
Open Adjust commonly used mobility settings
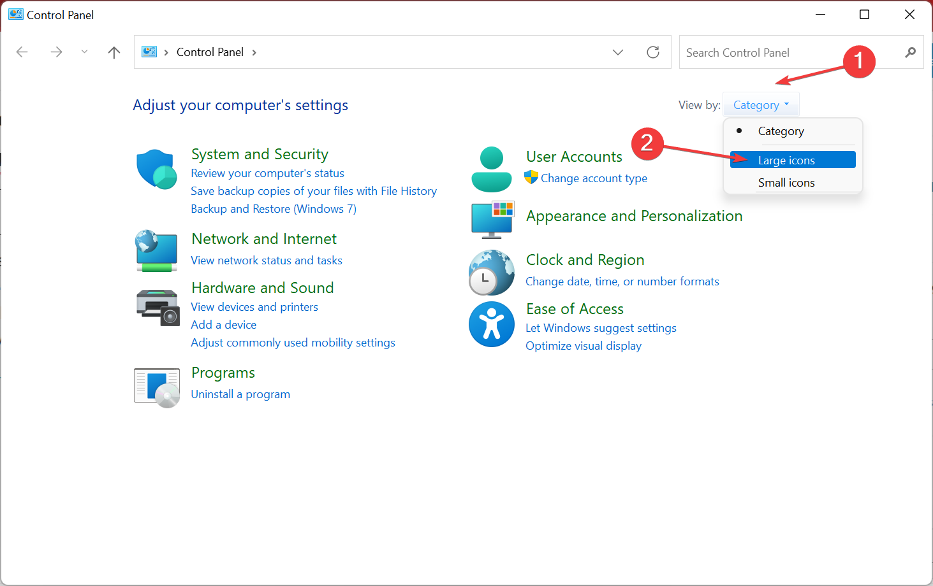click(293, 343)
